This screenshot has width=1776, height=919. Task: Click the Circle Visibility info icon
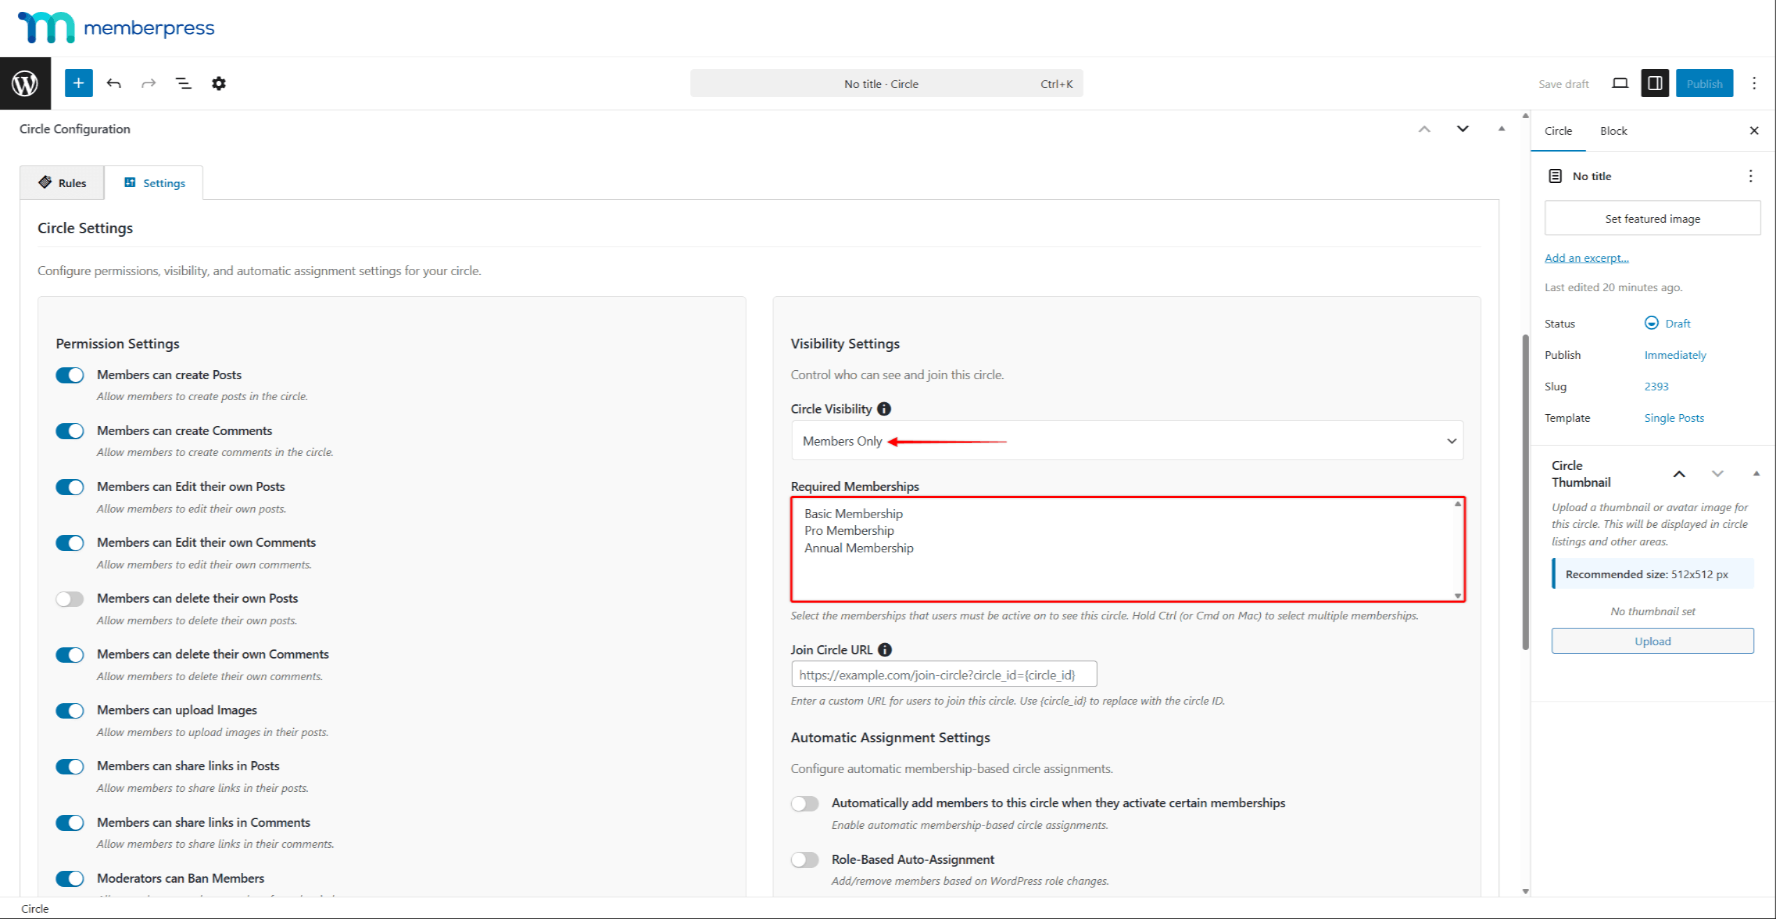[x=884, y=409]
